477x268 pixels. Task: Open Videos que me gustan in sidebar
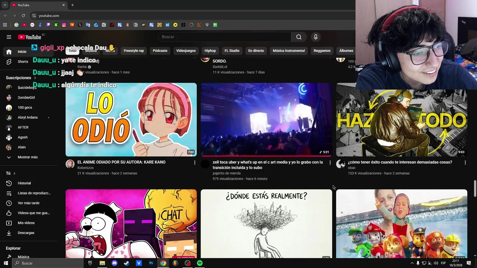point(28,213)
